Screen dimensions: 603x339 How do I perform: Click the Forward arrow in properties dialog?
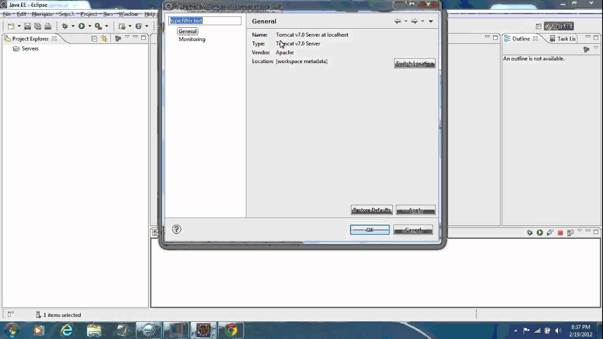pos(414,21)
